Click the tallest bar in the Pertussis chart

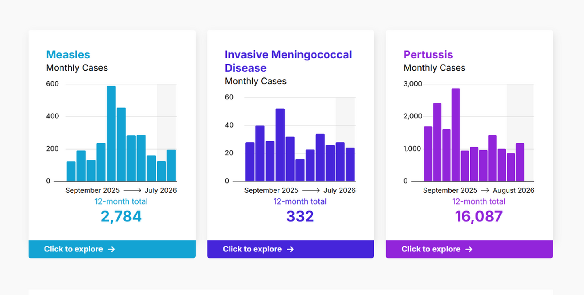coord(456,135)
